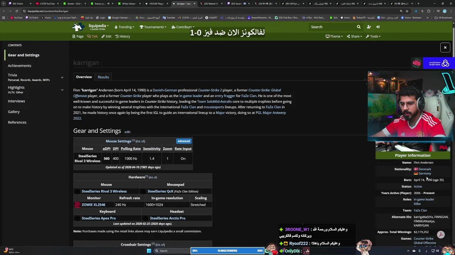Open the Crosshair Settings link
455x255 pixels.
click(136, 244)
